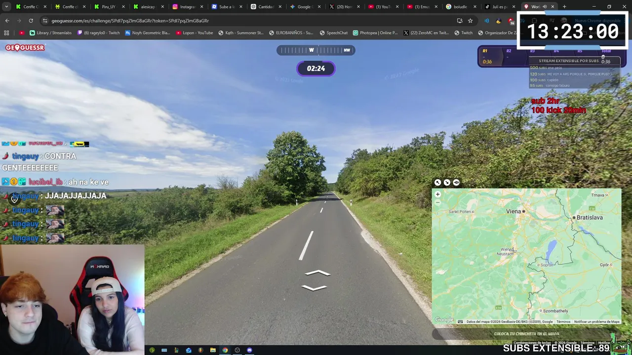
Task: Switch to the Cantidad tab
Action: click(x=262, y=7)
